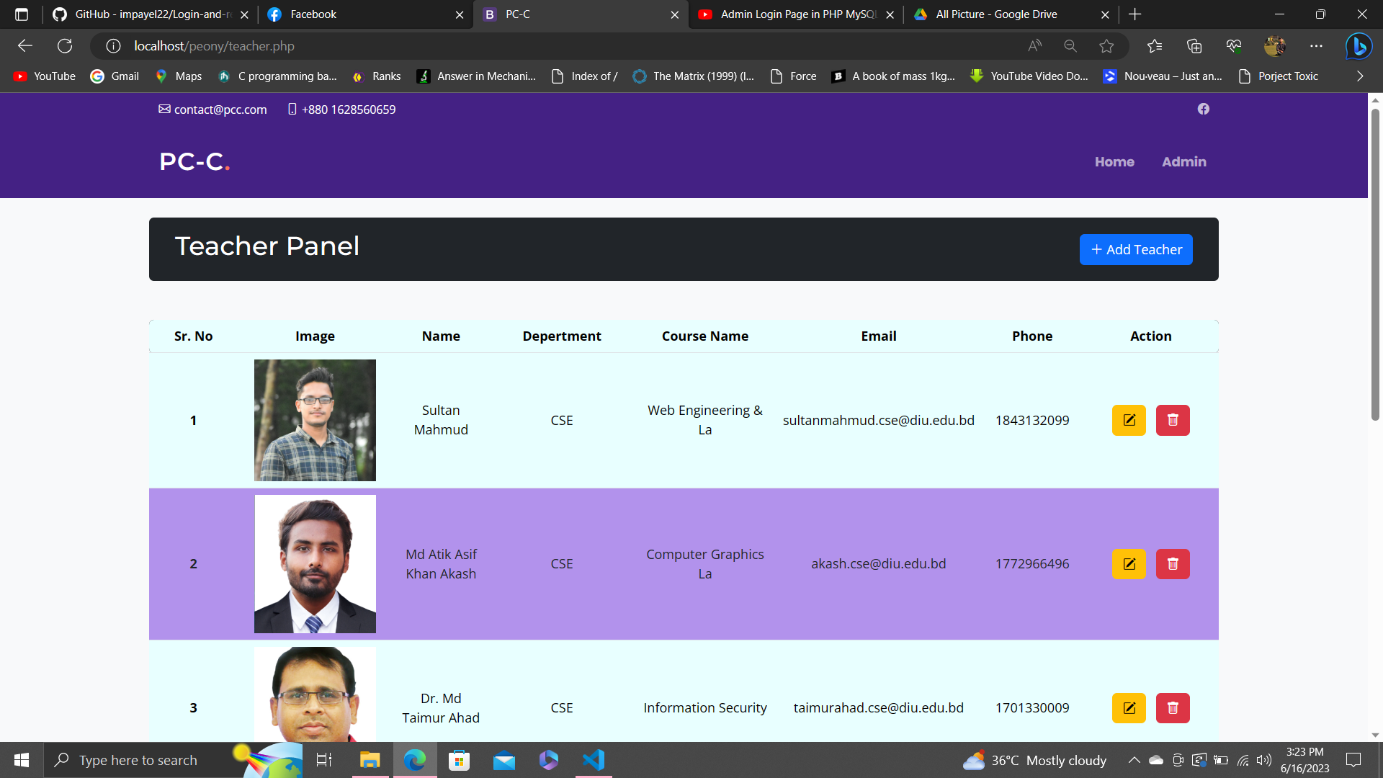Viewport: 1383px width, 778px height.
Task: Delete Sultan Mahmud's record with trash icon
Action: pyautogui.click(x=1173, y=420)
